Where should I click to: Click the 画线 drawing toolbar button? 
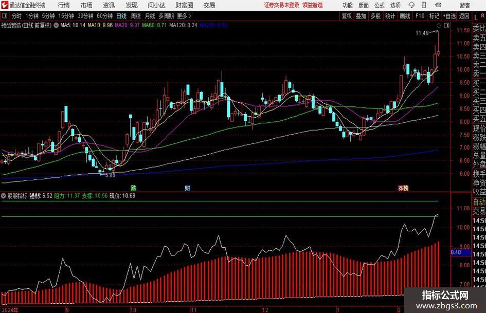405,16
